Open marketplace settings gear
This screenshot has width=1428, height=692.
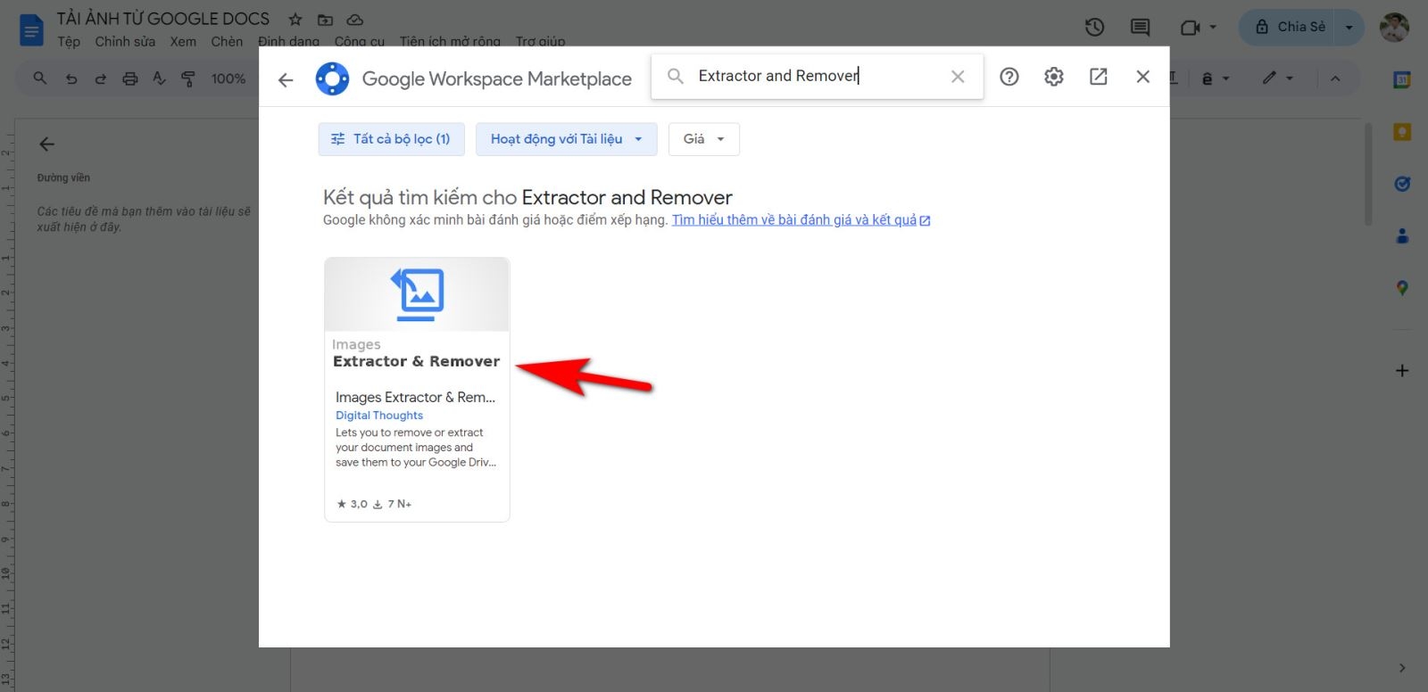pyautogui.click(x=1054, y=77)
